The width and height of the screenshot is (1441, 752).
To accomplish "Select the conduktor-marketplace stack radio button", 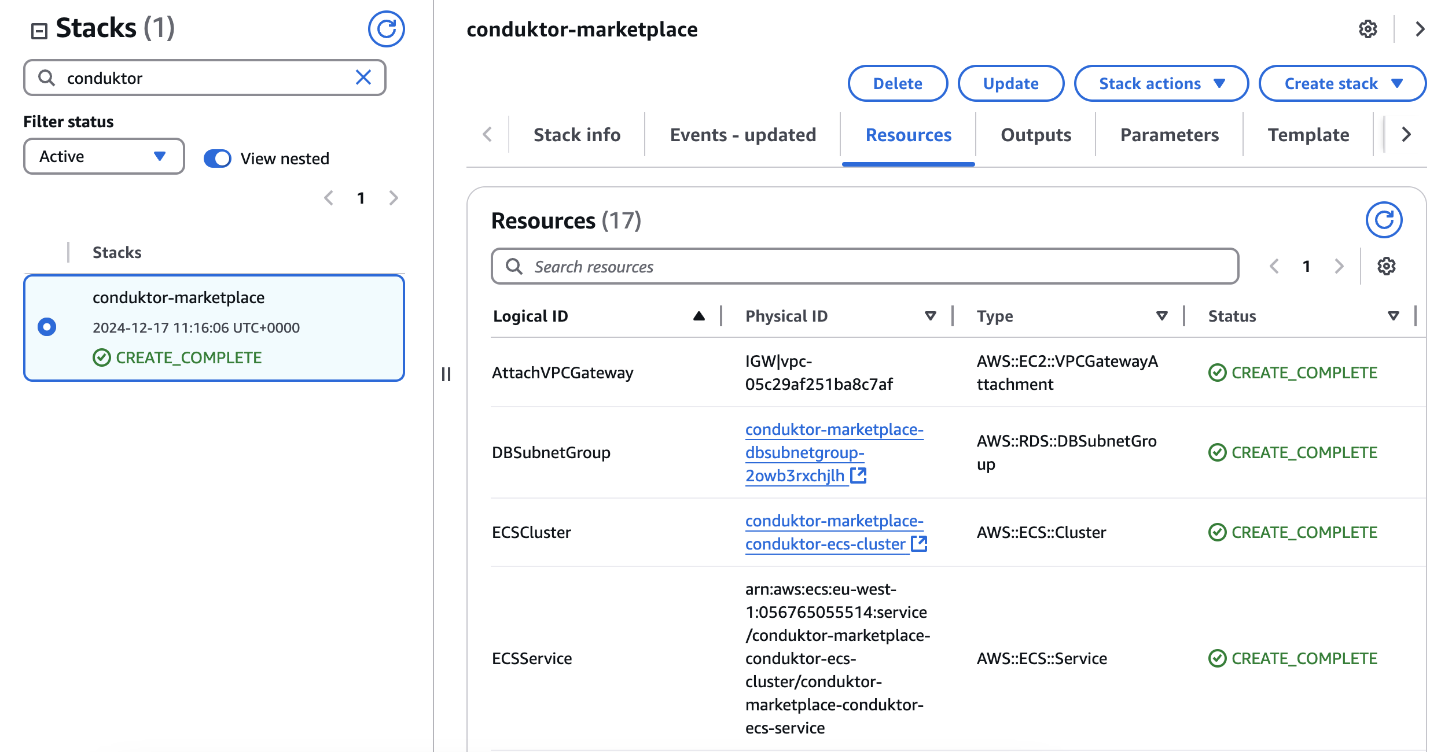I will [47, 327].
